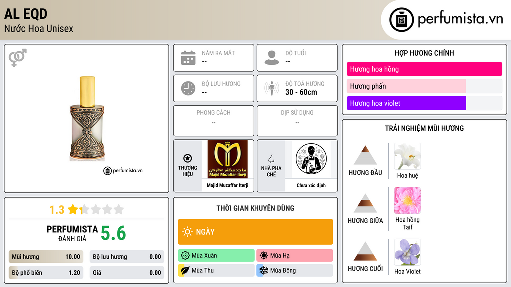This screenshot has height=287, width=511.
Task: Click the unisex gender symbol icon
Action: coord(18,58)
